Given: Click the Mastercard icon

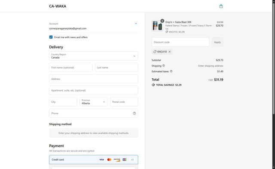Looking at the screenshot, I should pos(109,160).
